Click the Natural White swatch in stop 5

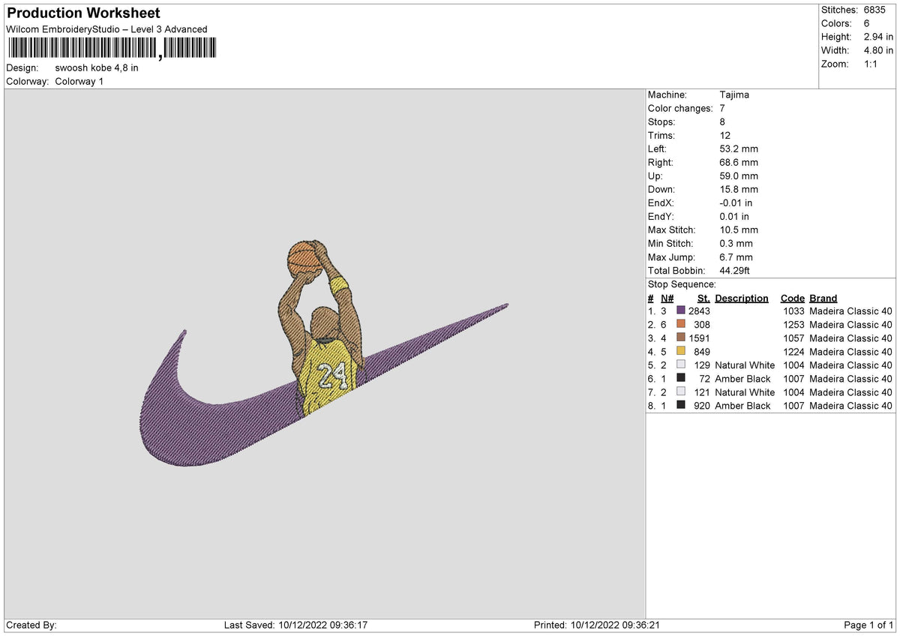[681, 365]
